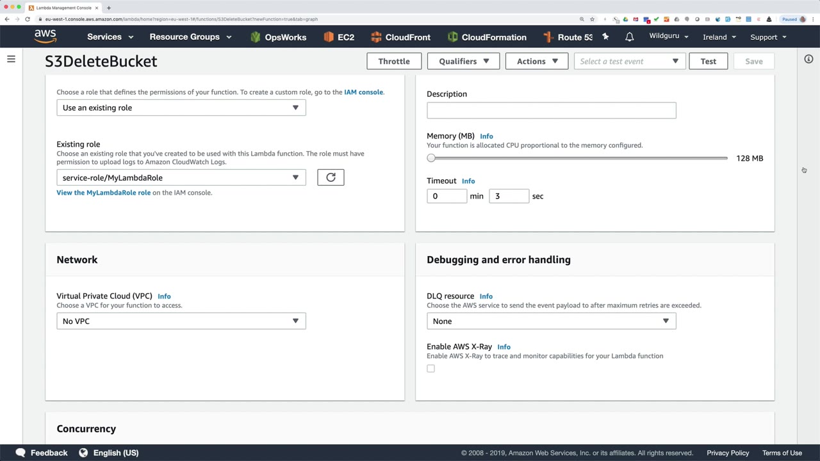Viewport: 820px width, 461px height.
Task: Bookmark this page with the star icon
Action: tap(592, 19)
